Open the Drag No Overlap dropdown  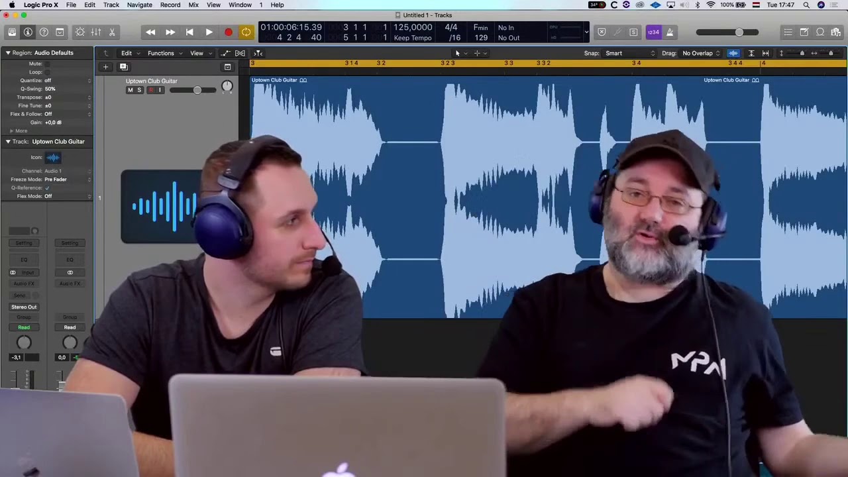coord(700,53)
